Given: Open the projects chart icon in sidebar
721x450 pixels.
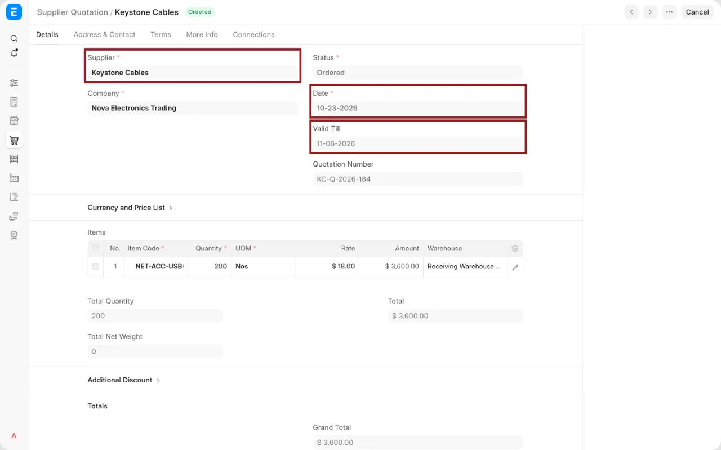Looking at the screenshot, I should [x=14, y=197].
